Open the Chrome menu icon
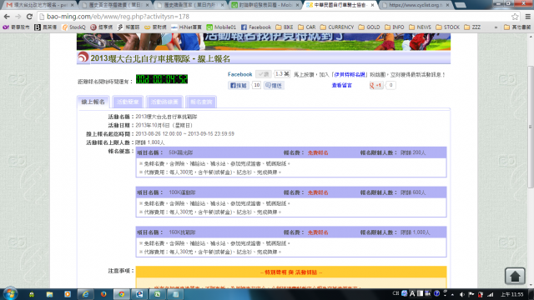The image size is (534, 300). click(x=527, y=17)
